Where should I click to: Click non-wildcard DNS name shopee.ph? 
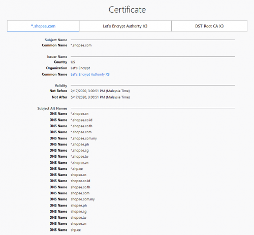[x=79, y=205]
